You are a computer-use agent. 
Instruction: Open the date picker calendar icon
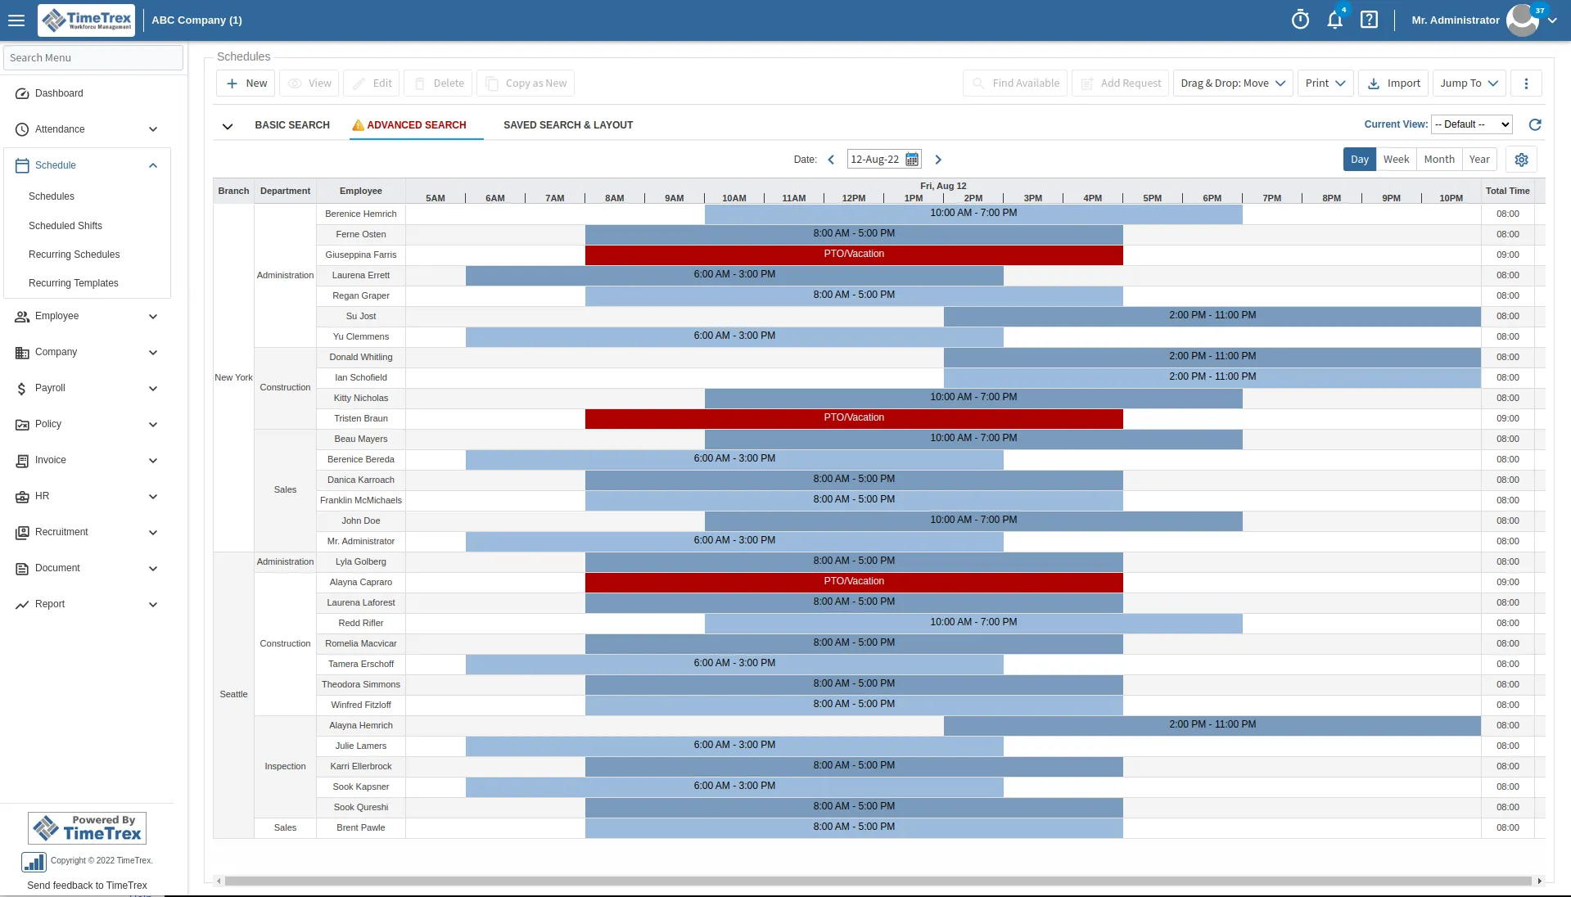tap(913, 159)
